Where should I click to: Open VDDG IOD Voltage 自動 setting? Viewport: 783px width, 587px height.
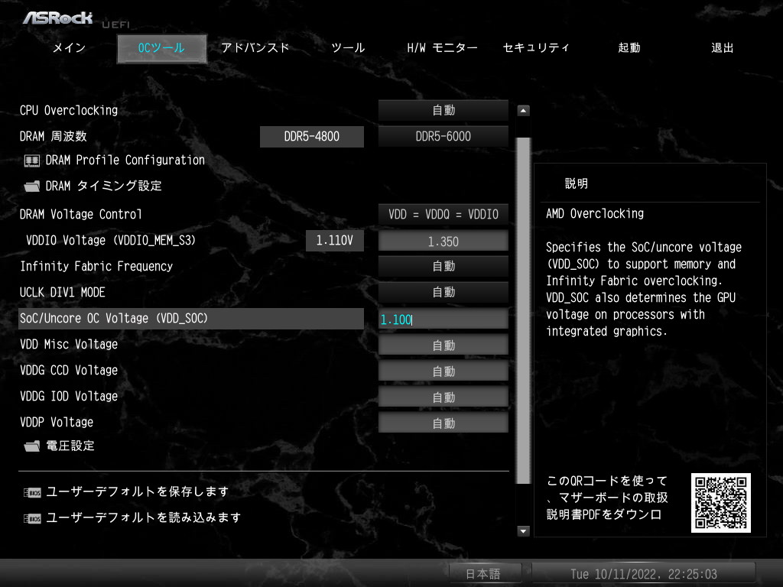click(x=443, y=397)
